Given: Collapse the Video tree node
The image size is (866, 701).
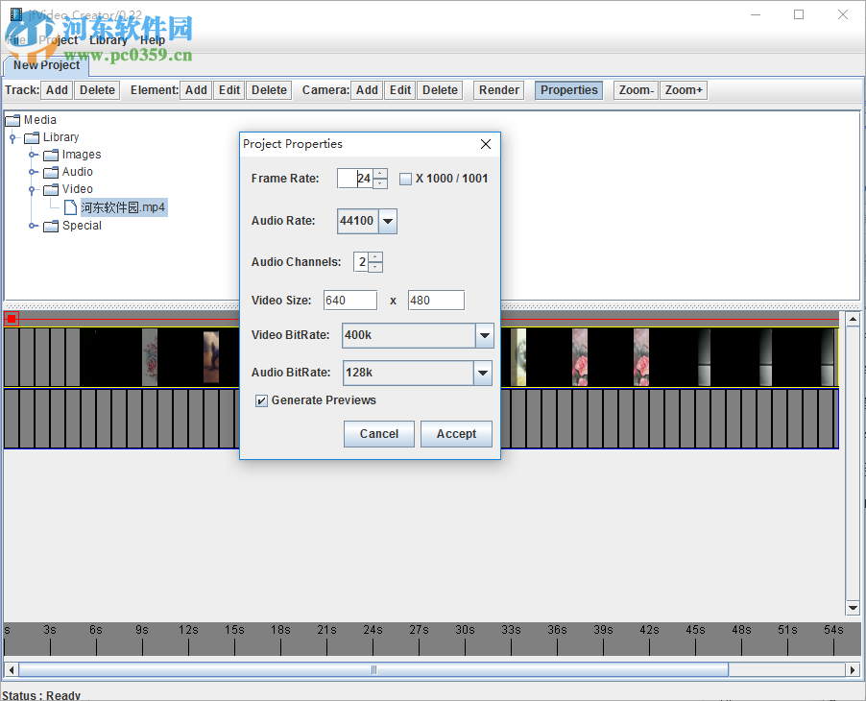Looking at the screenshot, I should (33, 188).
